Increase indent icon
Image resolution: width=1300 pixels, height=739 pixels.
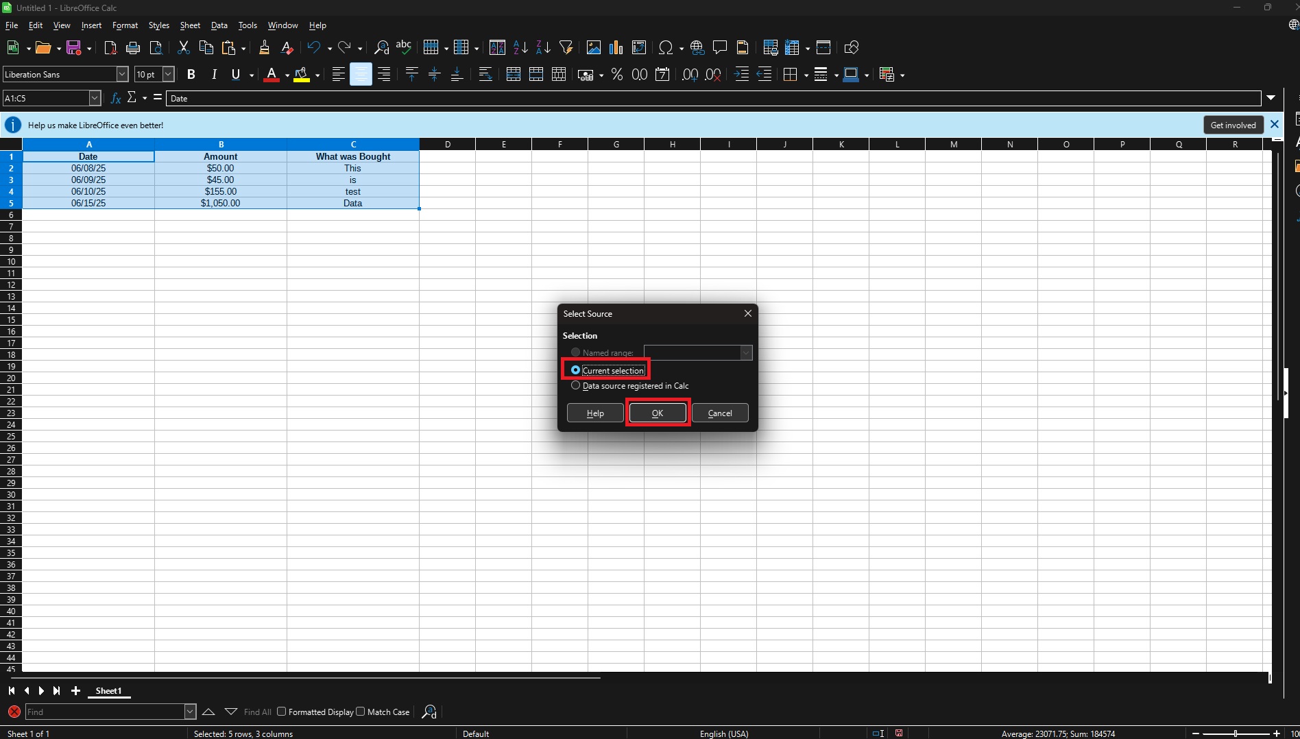(741, 75)
